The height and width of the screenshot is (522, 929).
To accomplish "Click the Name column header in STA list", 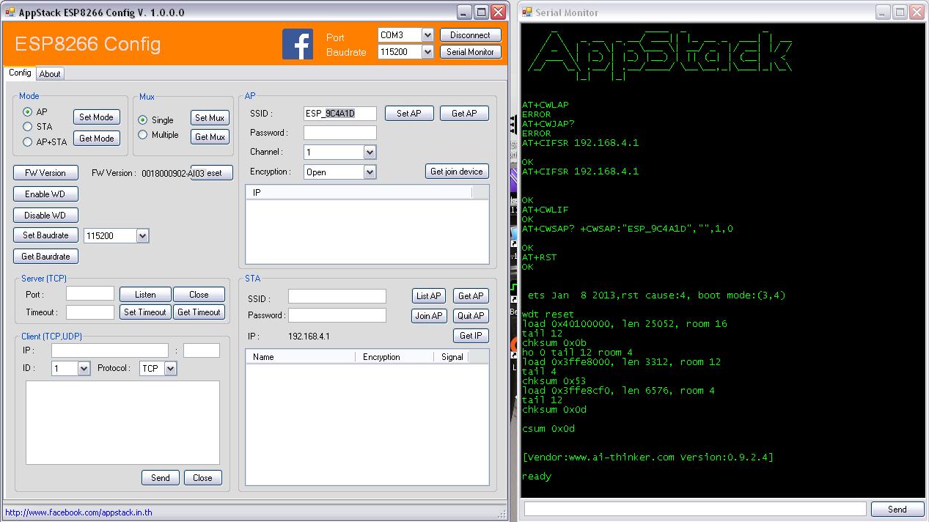I will (x=300, y=357).
